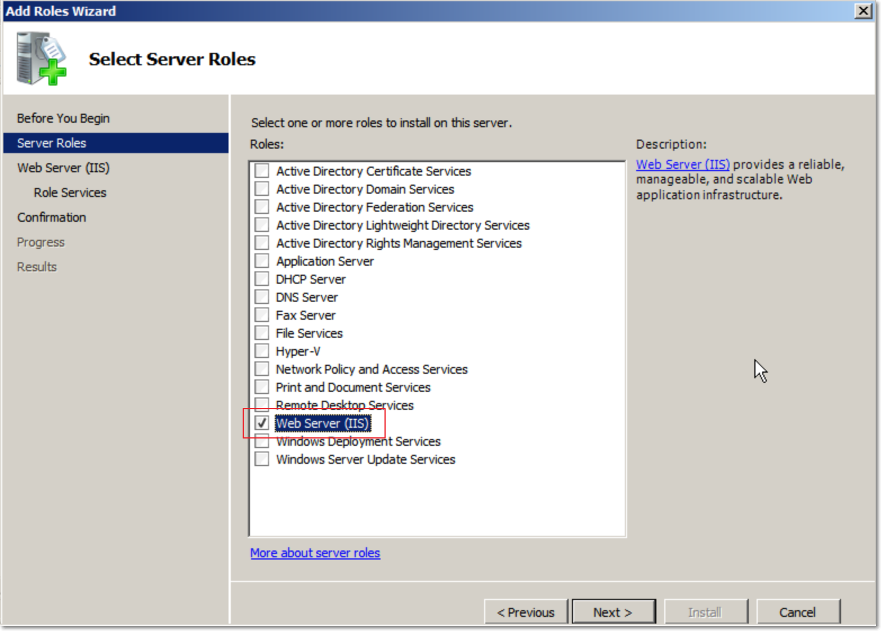Click the Next button
881x631 pixels.
(x=613, y=611)
